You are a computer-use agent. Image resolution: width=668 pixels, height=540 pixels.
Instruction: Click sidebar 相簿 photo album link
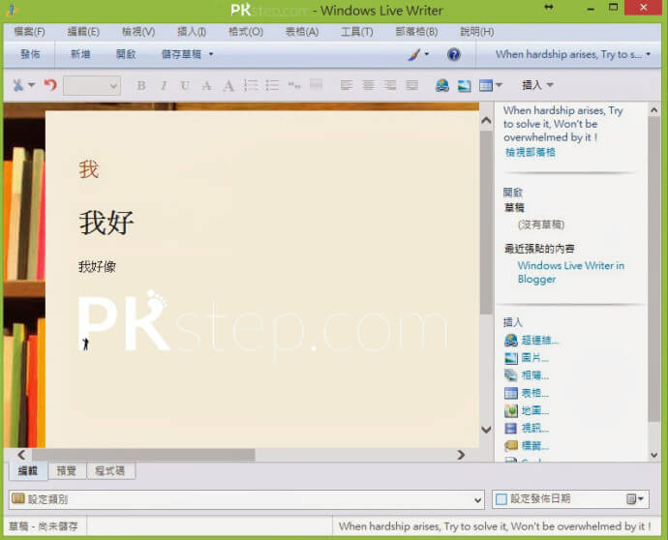point(534,375)
